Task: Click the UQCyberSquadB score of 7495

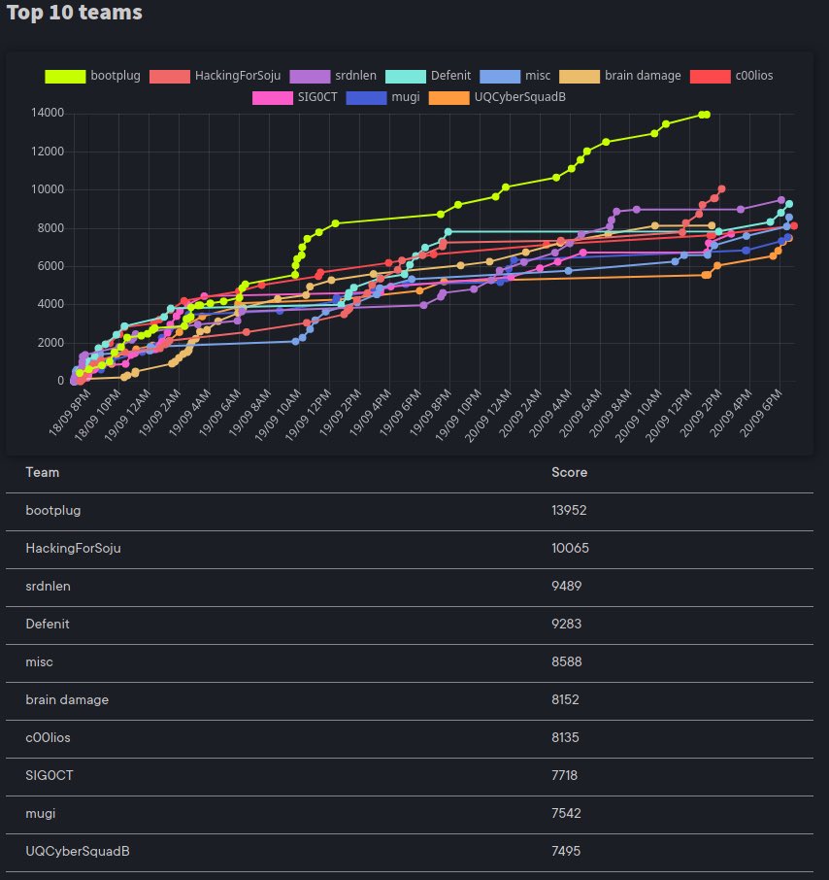Action: [x=566, y=850]
